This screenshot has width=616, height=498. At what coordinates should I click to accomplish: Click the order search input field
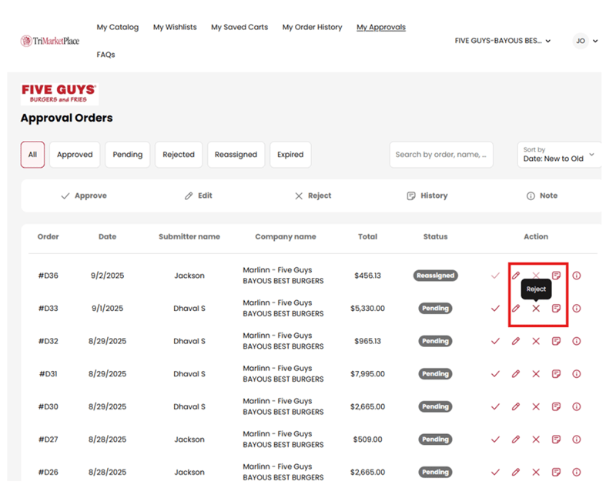tap(440, 155)
